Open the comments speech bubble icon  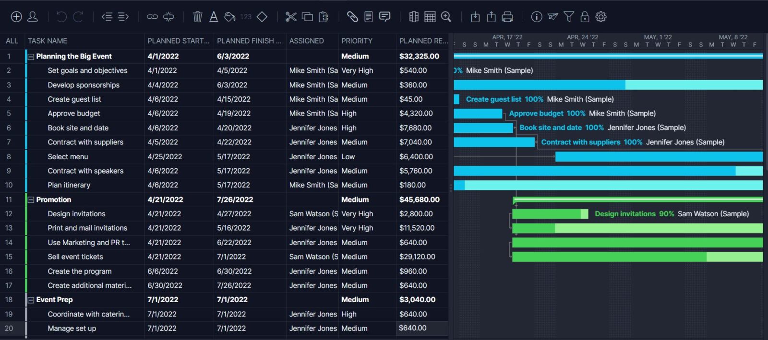click(384, 17)
